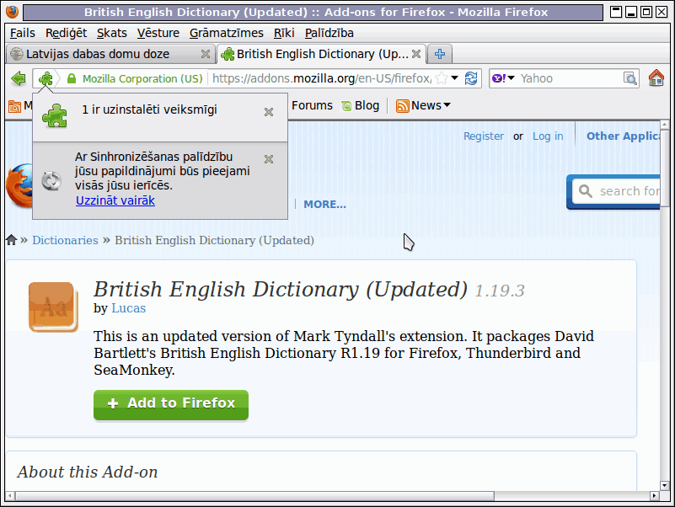Click the Yahoo search input field
Screen dimensions: 675x507
pos(570,78)
